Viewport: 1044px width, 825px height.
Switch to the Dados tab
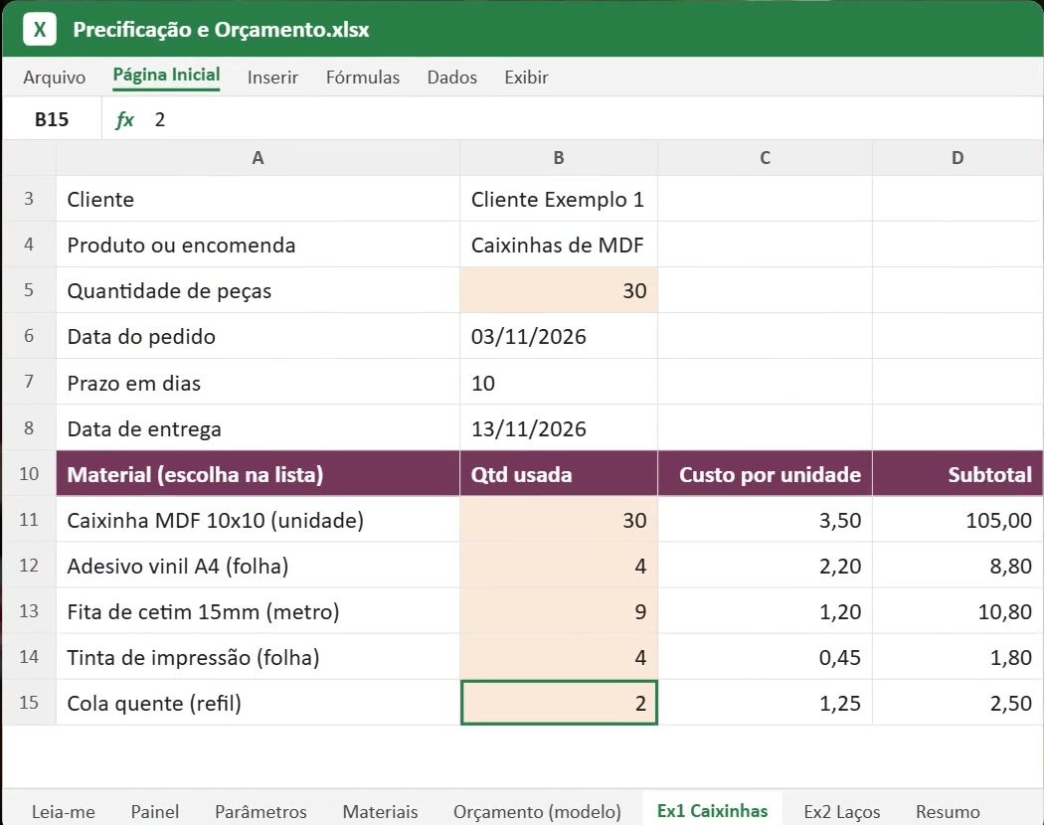click(452, 78)
